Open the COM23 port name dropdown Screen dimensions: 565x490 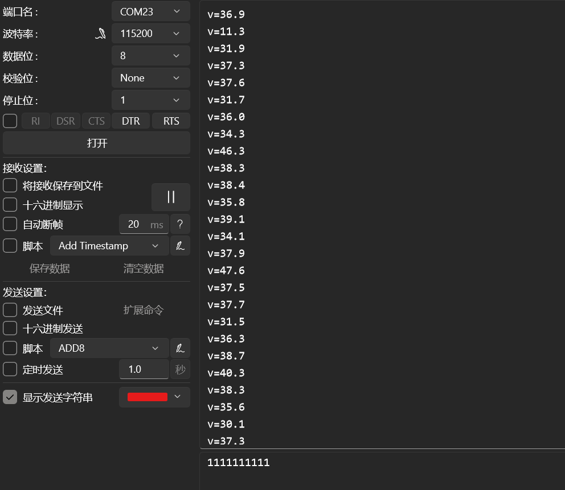pyautogui.click(x=150, y=11)
